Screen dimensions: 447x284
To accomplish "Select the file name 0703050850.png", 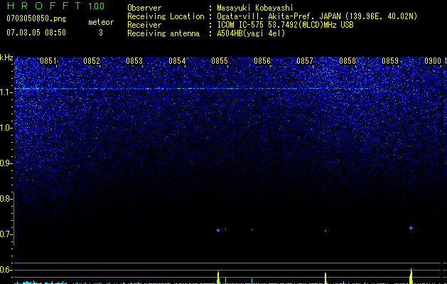I will (36, 18).
